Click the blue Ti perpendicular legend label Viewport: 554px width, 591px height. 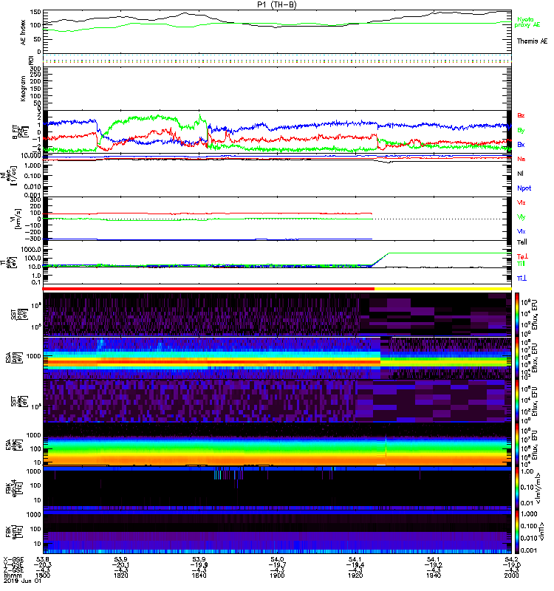(521, 279)
